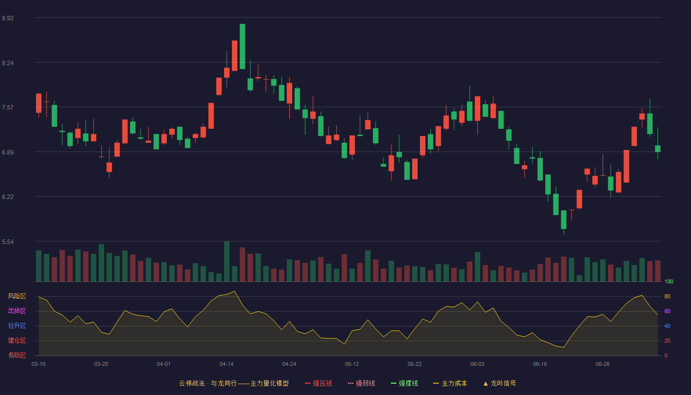
Task: Click the 出货区 indicator zone label
Action: (17, 311)
